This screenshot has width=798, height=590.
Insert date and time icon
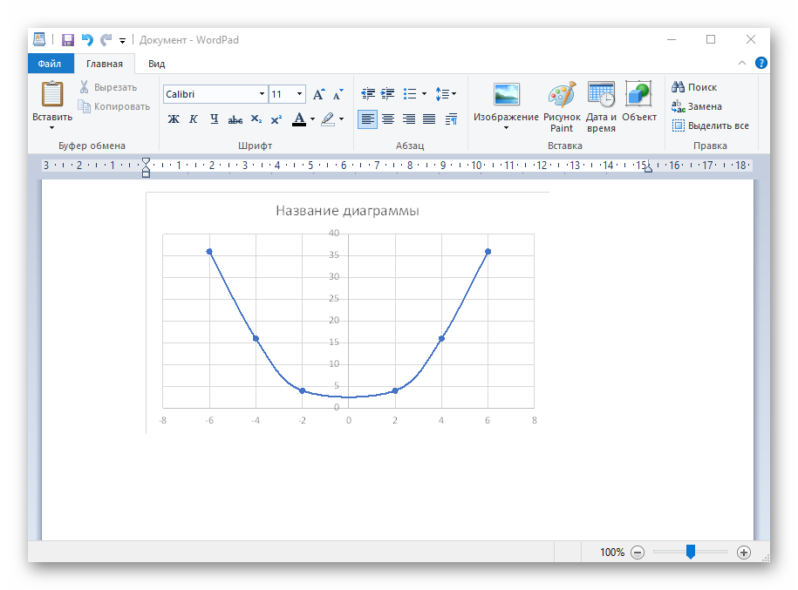point(601,95)
